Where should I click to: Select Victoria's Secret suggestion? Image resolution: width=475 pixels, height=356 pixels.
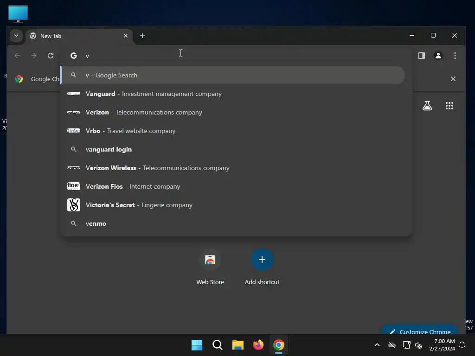pyautogui.click(x=233, y=205)
